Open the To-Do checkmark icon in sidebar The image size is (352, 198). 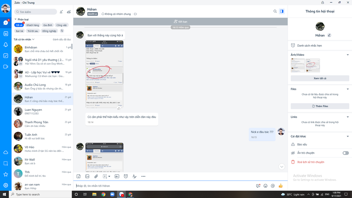click(5, 56)
